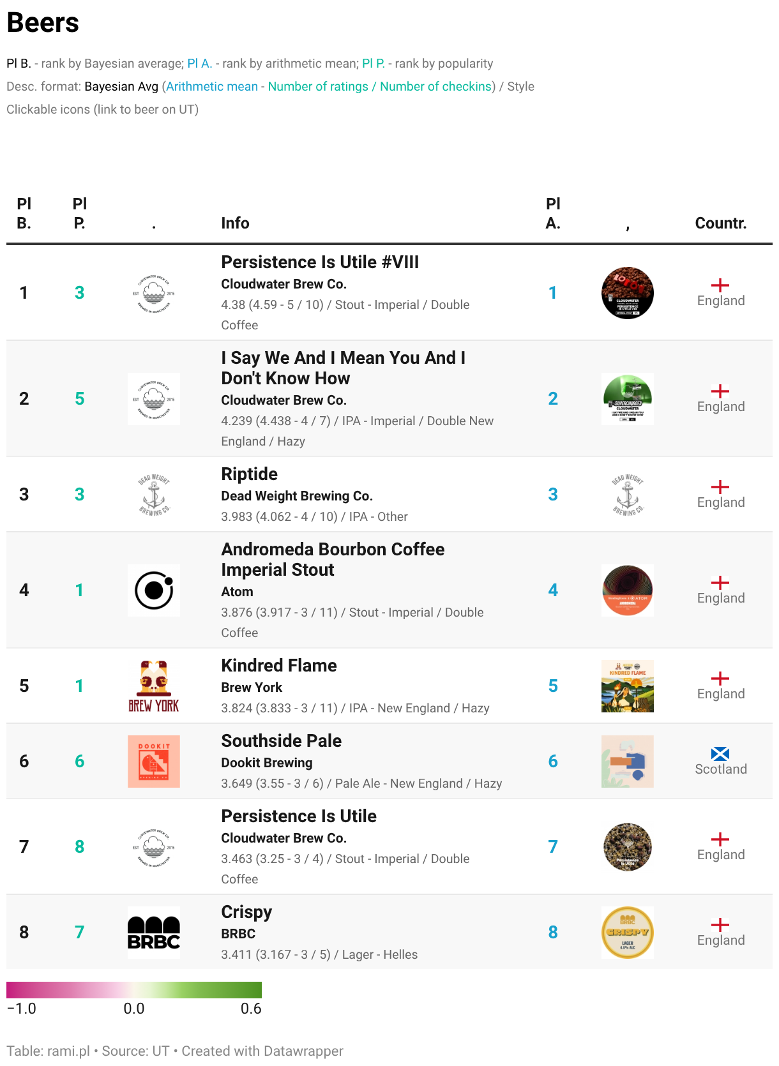
Task: Click the Info column header
Action: 235,223
